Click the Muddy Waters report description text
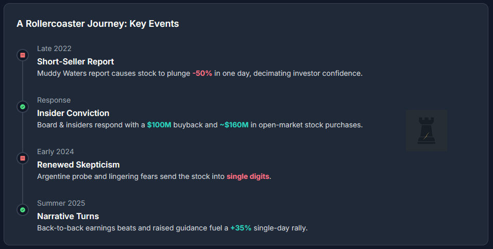Screen dimensions: 493x249 (113, 73)
